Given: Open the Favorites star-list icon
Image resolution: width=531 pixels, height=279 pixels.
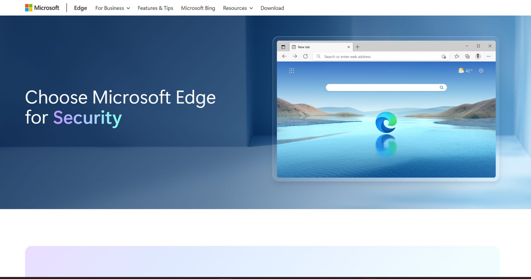Looking at the screenshot, I should [x=457, y=56].
